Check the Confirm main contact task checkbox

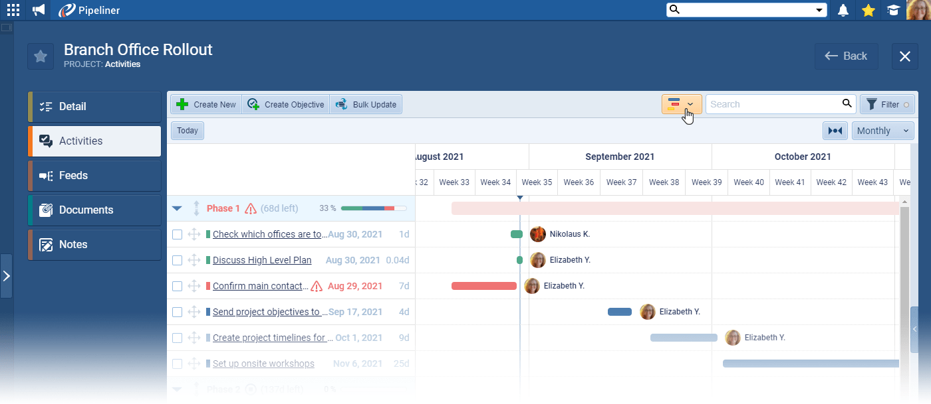tap(177, 285)
